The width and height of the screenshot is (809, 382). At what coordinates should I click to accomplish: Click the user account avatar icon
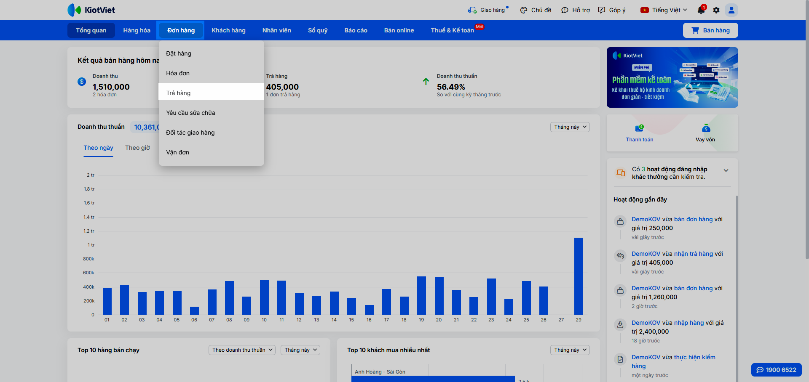click(x=731, y=10)
